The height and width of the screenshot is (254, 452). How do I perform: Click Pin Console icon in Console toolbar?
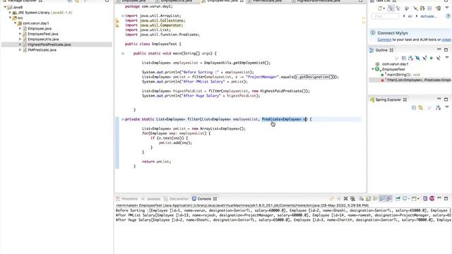pos(398,199)
